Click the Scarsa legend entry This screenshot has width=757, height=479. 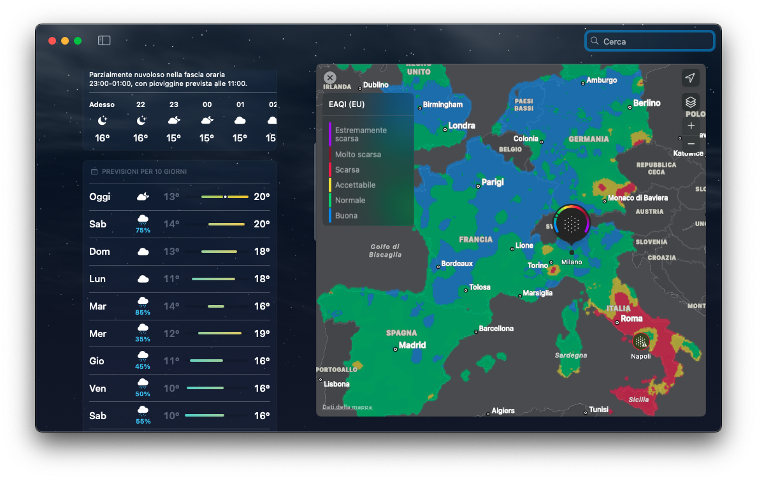pyautogui.click(x=347, y=170)
